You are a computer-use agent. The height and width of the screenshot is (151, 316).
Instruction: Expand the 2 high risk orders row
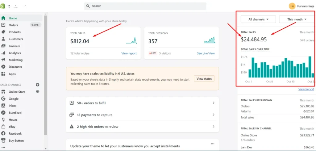[x=143, y=127]
